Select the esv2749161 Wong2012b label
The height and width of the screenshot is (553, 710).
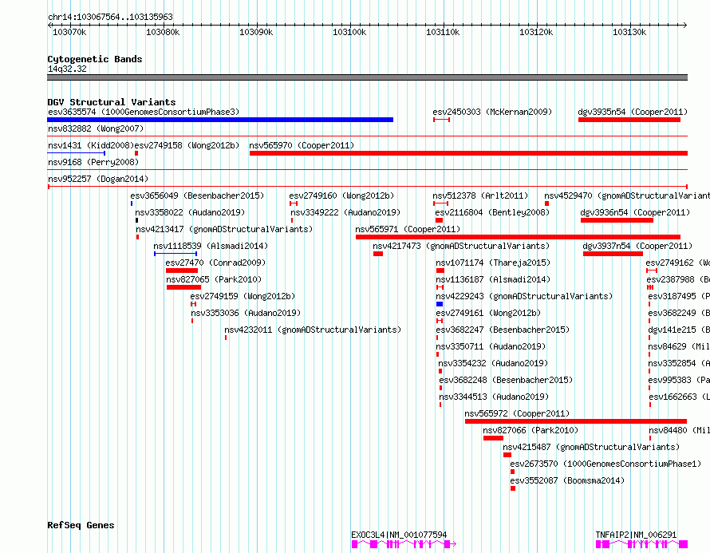pyautogui.click(x=488, y=313)
